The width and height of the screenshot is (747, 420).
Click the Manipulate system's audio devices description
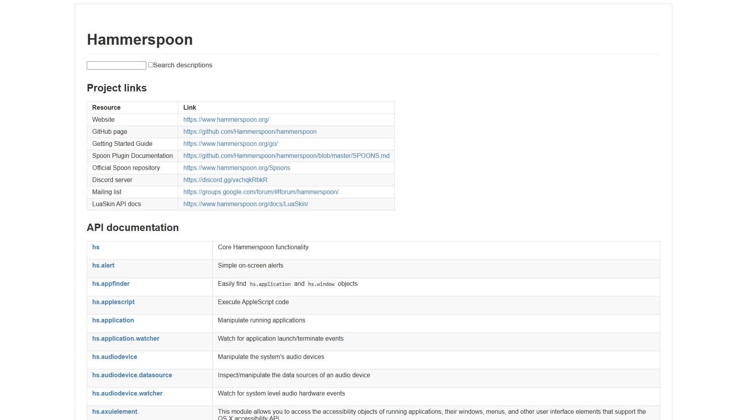point(271,357)
